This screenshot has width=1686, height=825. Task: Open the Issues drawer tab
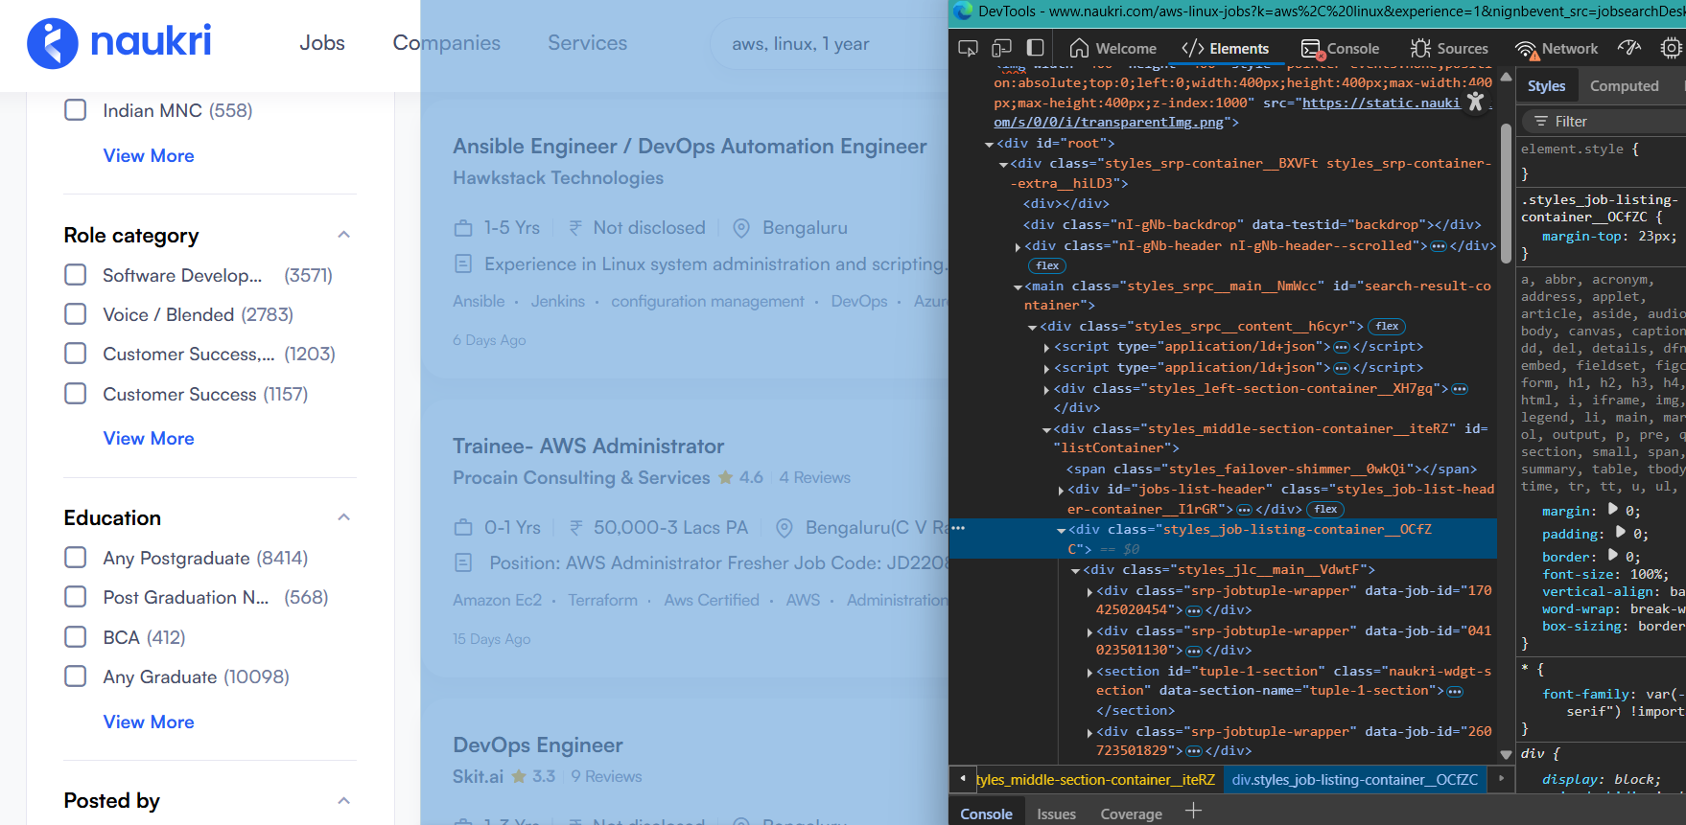coord(1056,814)
